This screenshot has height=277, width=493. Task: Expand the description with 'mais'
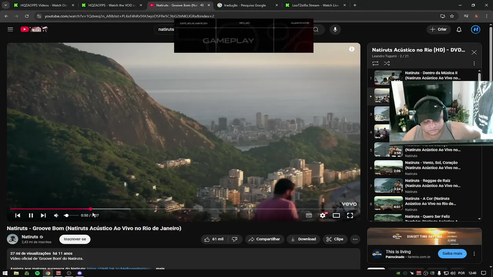(160, 269)
